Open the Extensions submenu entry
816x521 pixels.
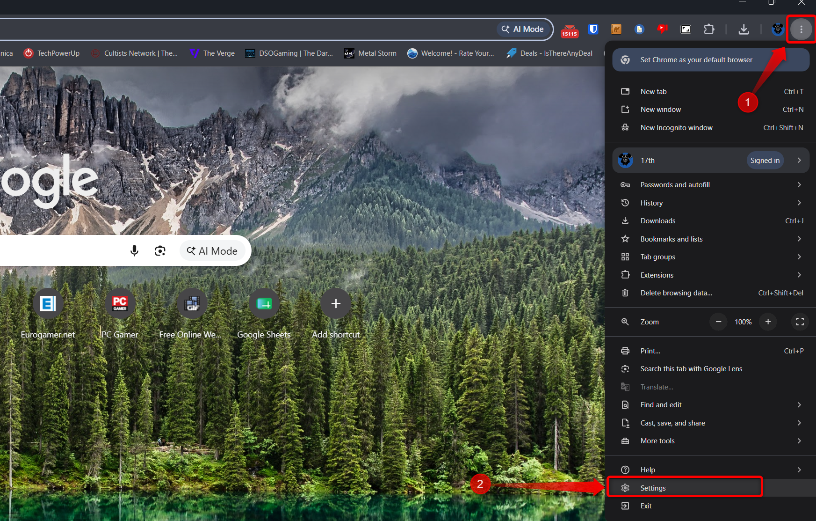710,275
